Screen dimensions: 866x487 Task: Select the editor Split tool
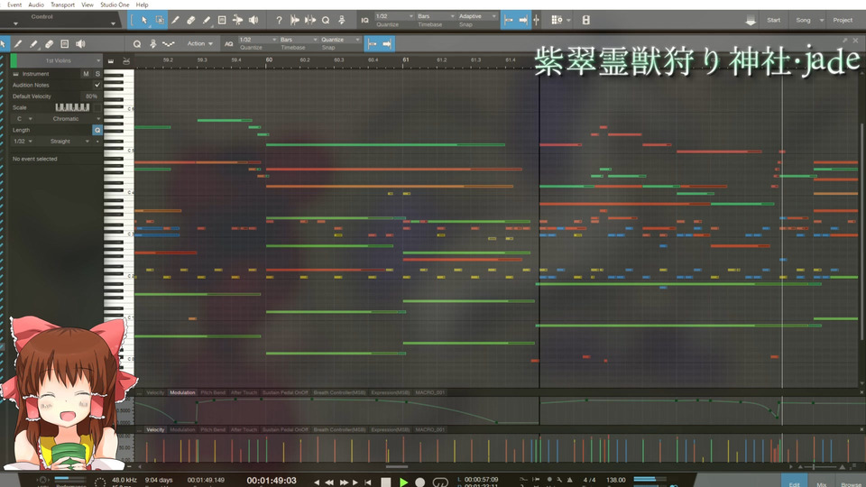(18, 43)
